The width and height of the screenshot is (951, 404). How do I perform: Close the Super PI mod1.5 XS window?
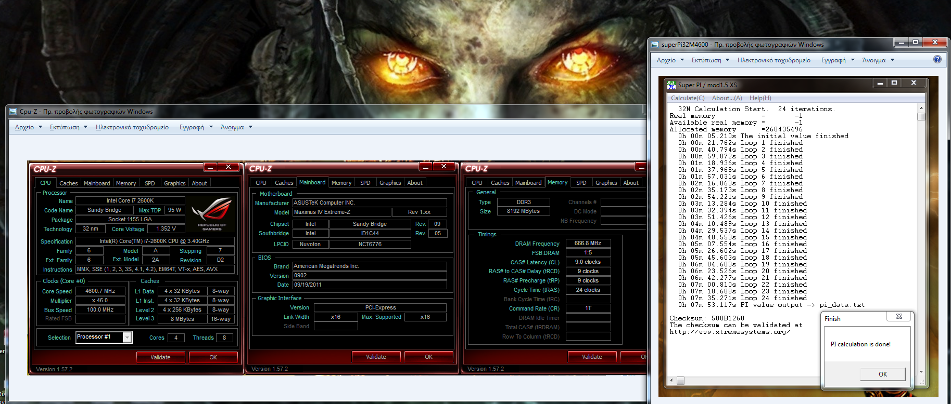click(x=914, y=83)
